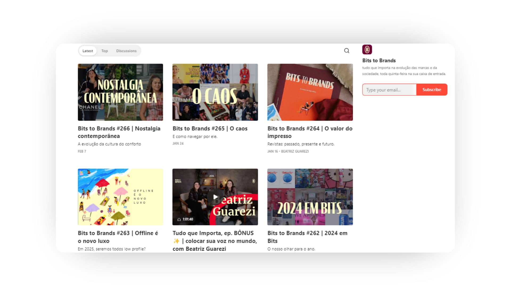Switch to the Top tab
511x287 pixels.
tap(104, 50)
